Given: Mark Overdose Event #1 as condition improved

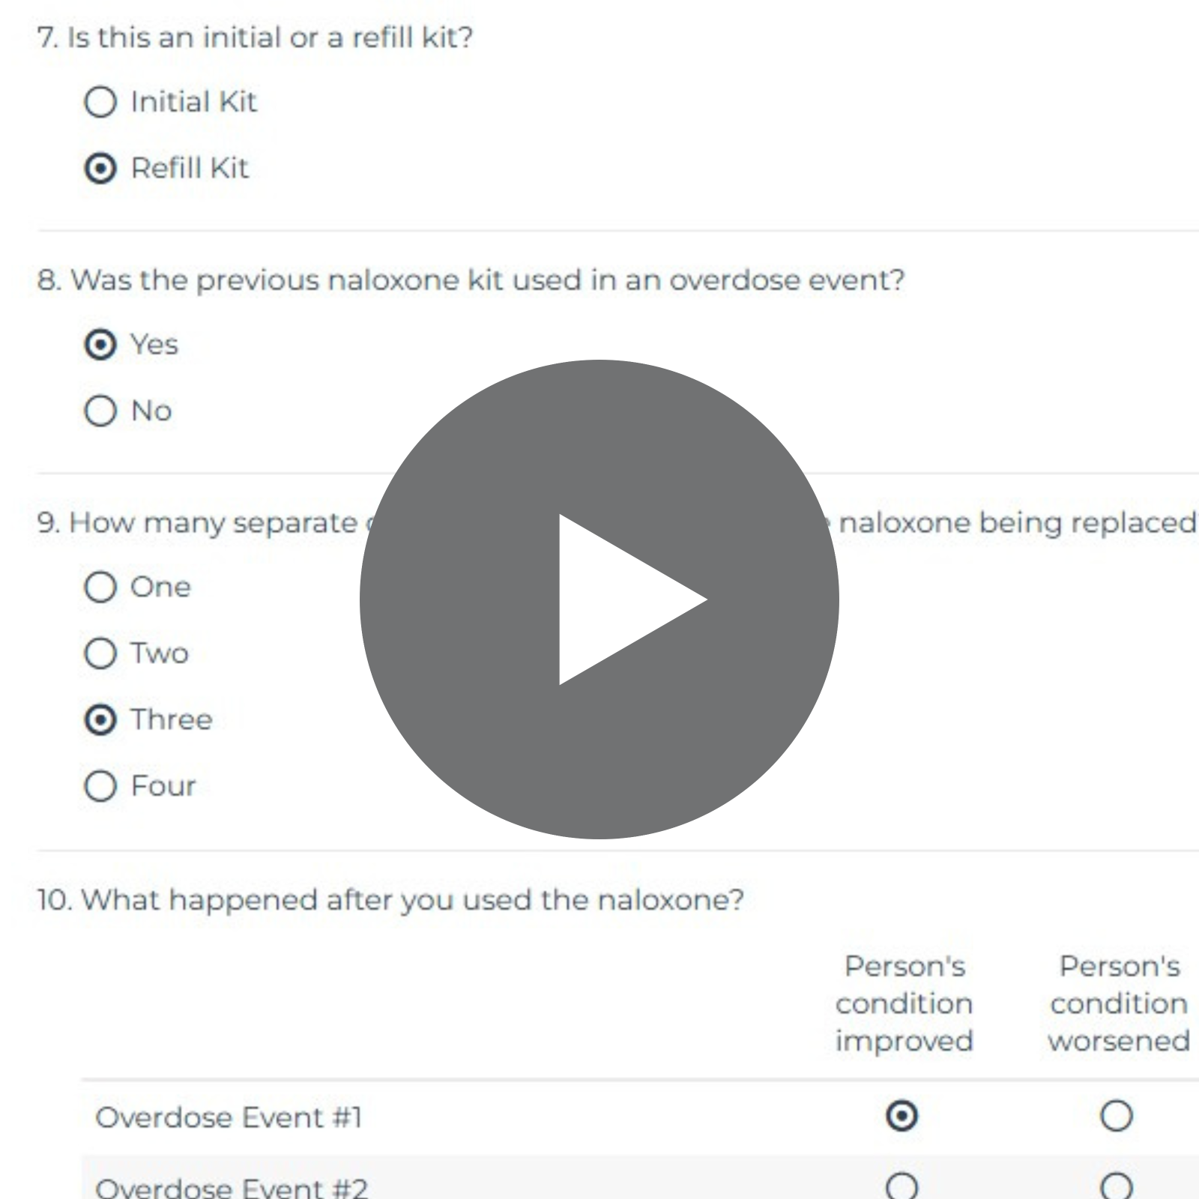Looking at the screenshot, I should 901,1116.
